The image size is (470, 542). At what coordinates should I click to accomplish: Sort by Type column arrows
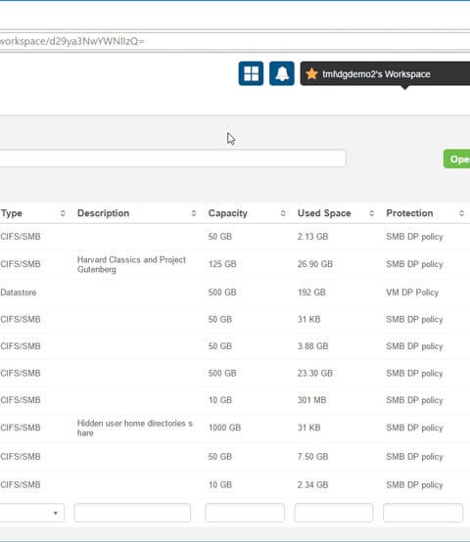coord(63,213)
